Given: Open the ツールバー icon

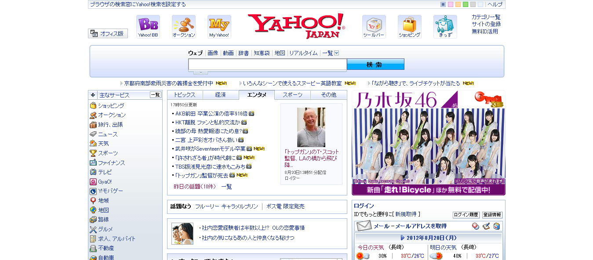Looking at the screenshot, I should 374,27.
